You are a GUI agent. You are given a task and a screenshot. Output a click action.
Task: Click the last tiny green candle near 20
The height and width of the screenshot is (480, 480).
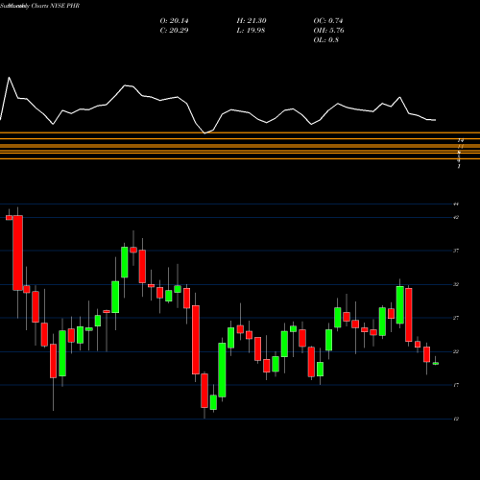tap(436, 363)
